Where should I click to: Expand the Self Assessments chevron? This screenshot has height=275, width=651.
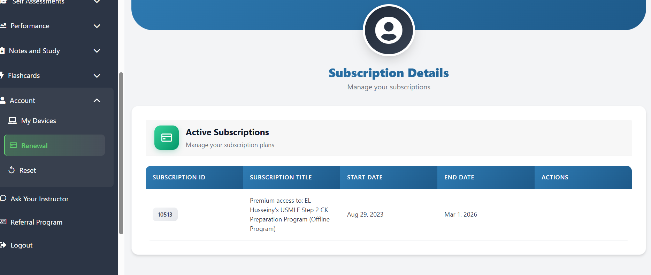click(x=97, y=2)
